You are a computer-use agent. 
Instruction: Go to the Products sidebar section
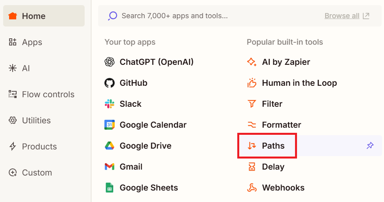pos(39,147)
